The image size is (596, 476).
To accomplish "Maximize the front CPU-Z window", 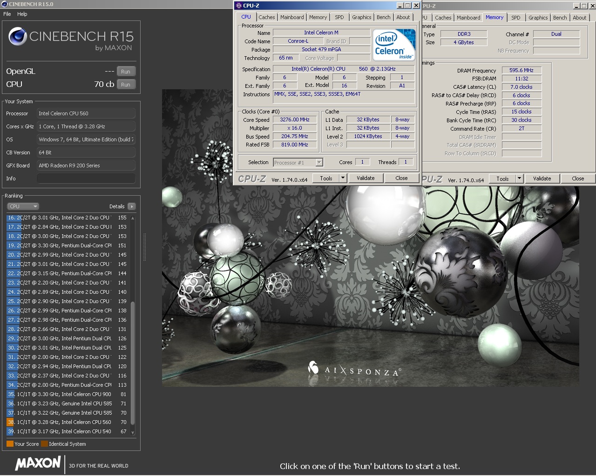I will coord(407,6).
